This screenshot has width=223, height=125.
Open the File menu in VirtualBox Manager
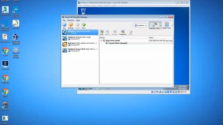64,20
